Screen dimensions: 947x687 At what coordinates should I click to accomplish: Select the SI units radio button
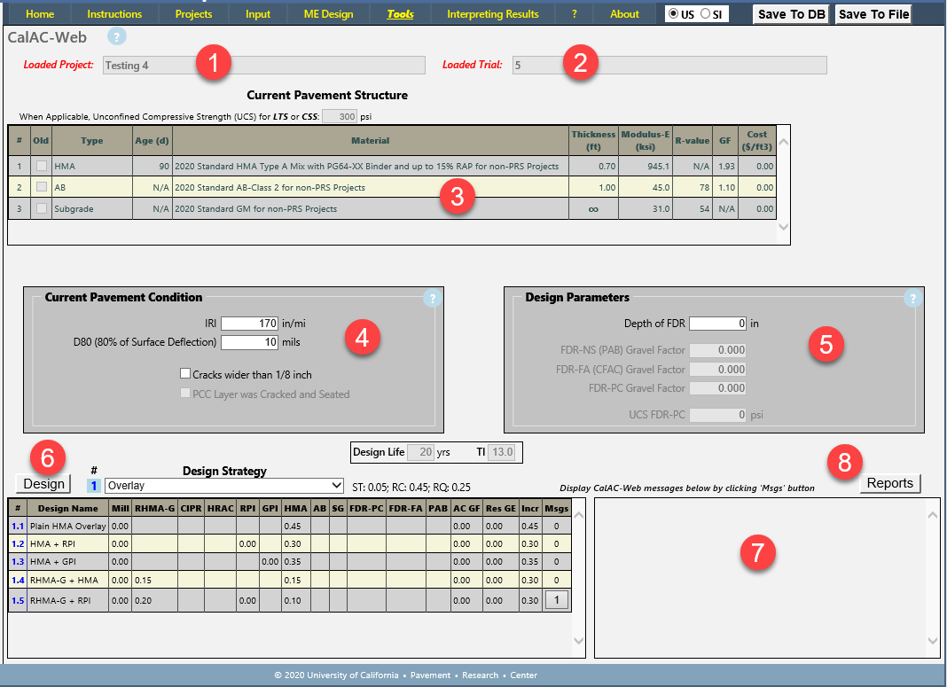[x=705, y=14]
